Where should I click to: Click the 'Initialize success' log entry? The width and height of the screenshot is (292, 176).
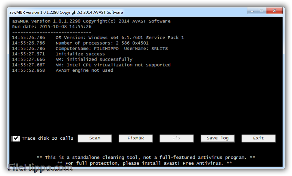point(58,54)
